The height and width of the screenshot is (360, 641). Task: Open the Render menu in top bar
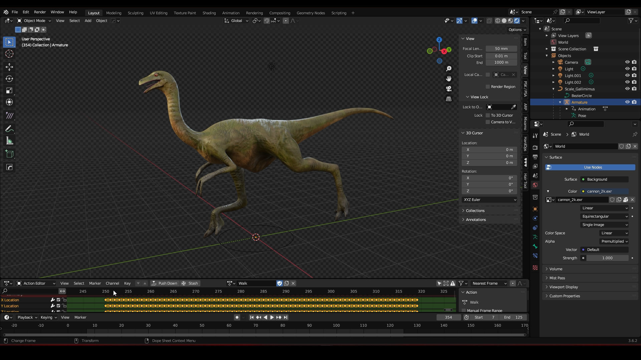pos(40,12)
